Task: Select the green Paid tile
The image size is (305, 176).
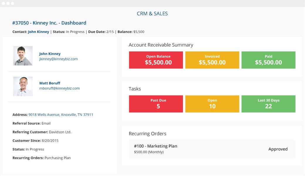Action: point(268,60)
